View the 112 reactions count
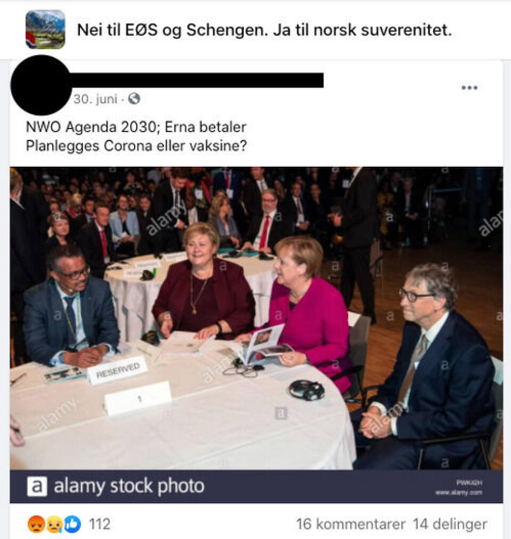Screen dimensions: 511x539 100,525
